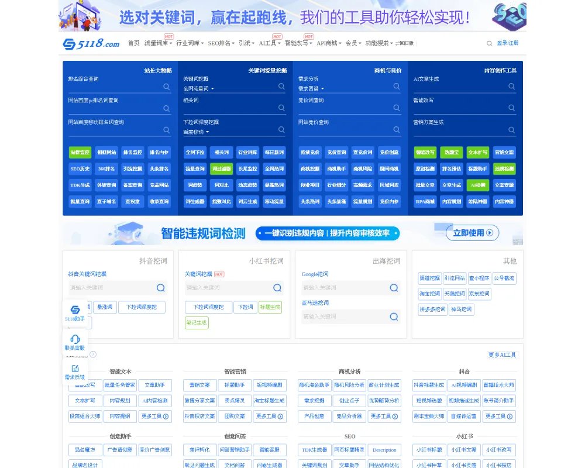Click search icon in 营销方案生成 row
The width and height of the screenshot is (585, 468).
point(511,130)
